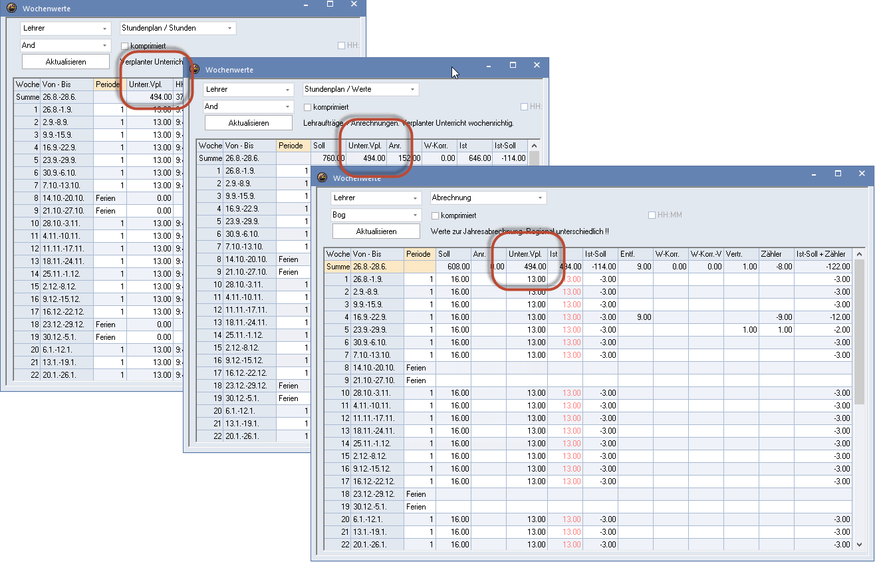Click Aktualisieren button in middle window
Screen dimensions: 875x562
[248, 123]
